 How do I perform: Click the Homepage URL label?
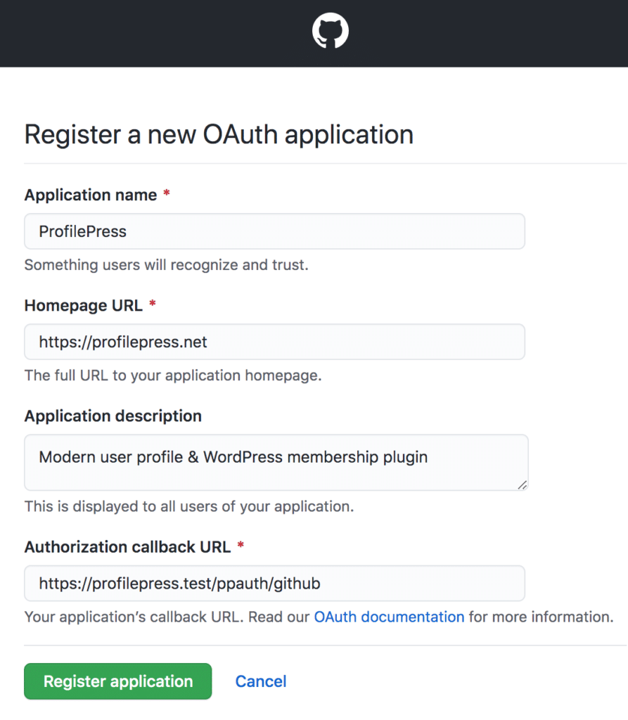point(83,305)
